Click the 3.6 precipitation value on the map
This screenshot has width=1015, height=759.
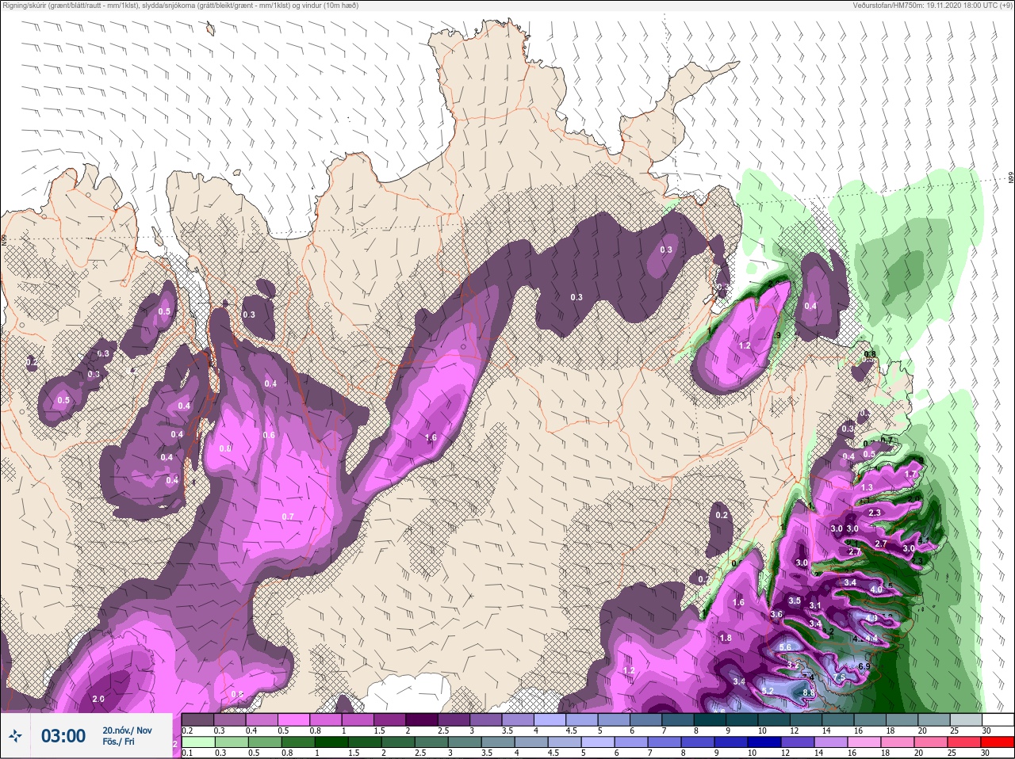click(x=776, y=614)
